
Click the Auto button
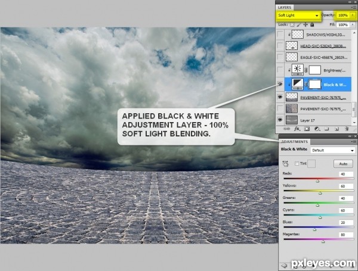click(x=343, y=164)
